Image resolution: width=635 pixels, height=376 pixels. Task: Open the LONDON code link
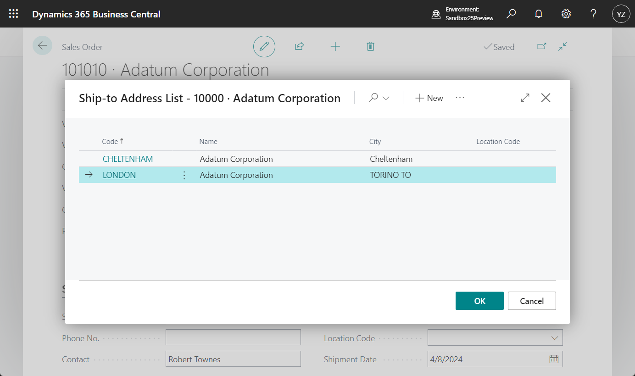(119, 175)
